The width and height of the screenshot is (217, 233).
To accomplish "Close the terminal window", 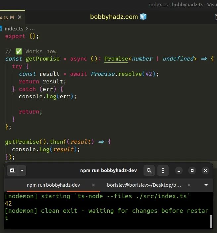I will [x=205, y=170].
